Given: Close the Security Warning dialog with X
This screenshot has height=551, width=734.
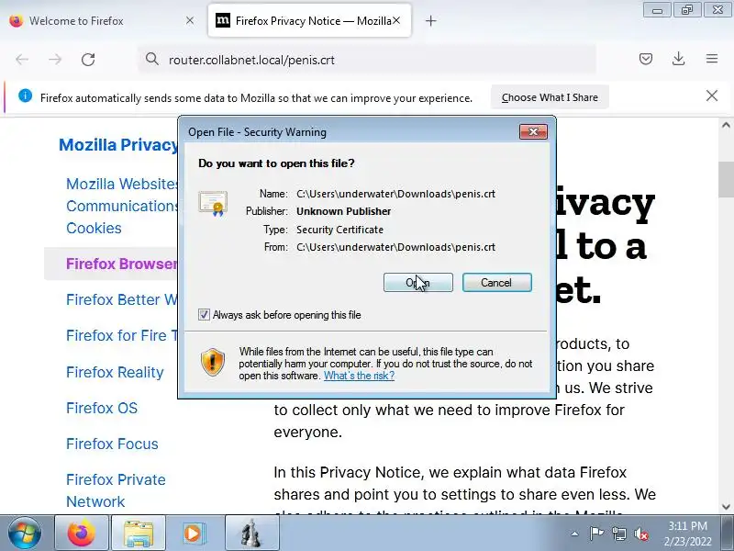Looking at the screenshot, I should [x=533, y=131].
